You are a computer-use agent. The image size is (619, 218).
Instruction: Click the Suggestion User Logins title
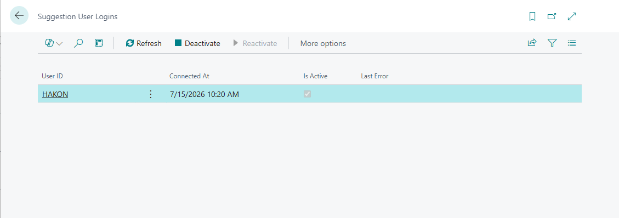pyautogui.click(x=77, y=16)
